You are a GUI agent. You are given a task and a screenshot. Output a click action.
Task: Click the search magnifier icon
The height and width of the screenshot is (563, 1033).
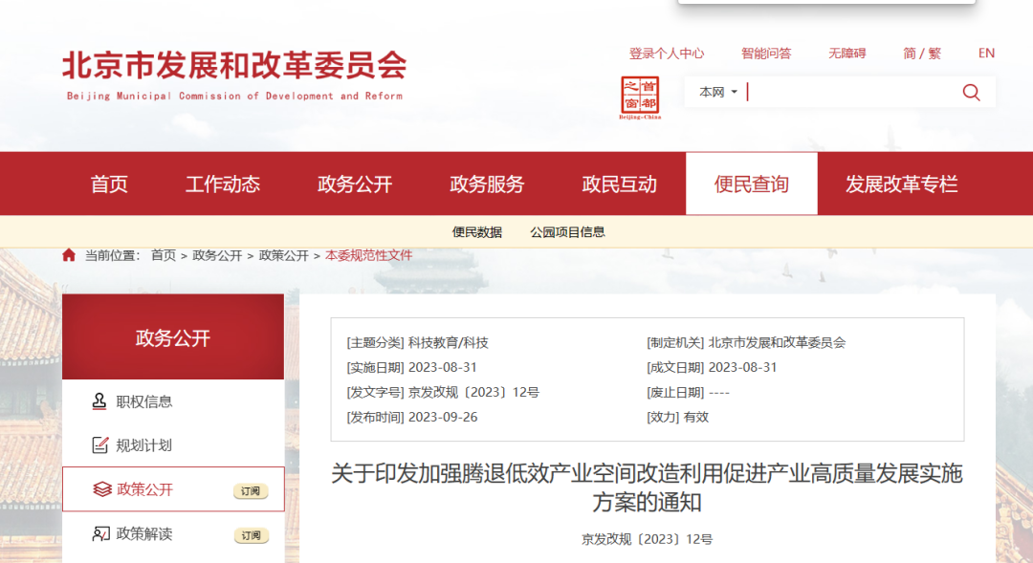[x=971, y=92]
